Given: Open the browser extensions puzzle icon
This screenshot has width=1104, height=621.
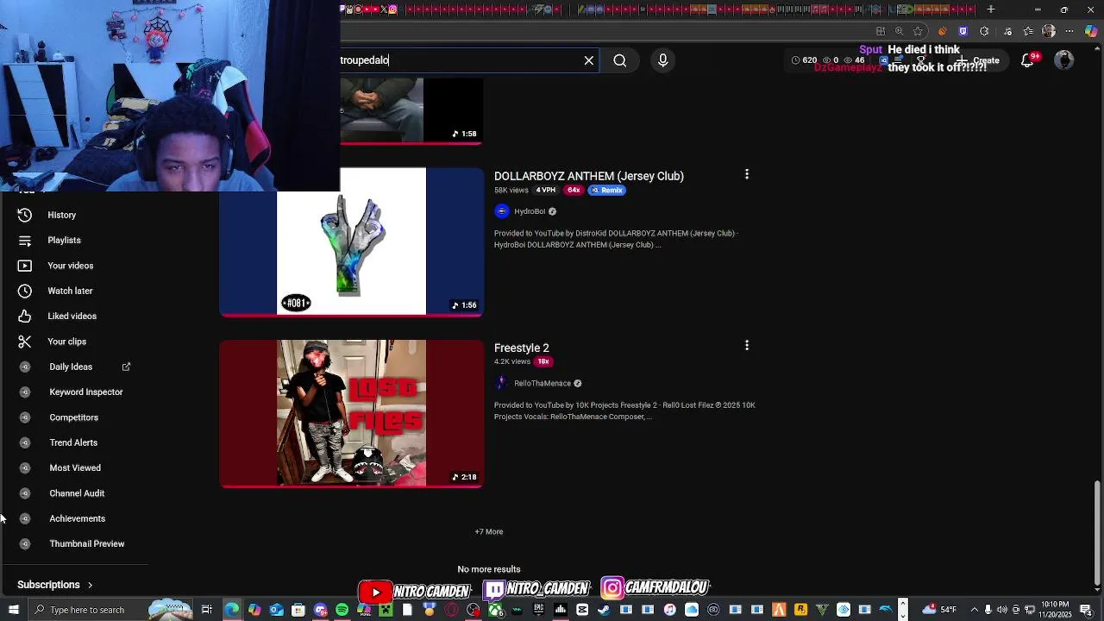Looking at the screenshot, I should pos(984,31).
